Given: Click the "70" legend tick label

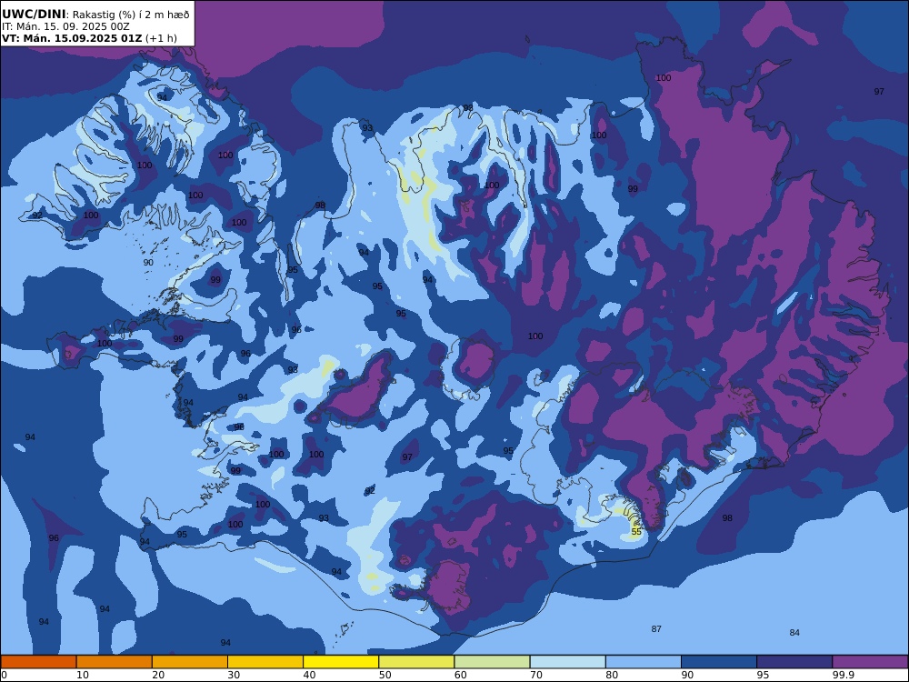Looking at the screenshot, I should 536,675.
